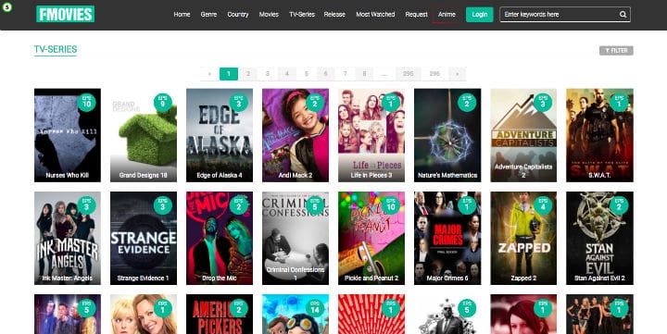Go to pagination page 8
Viewport: 667px width, 334px height.
pyautogui.click(x=364, y=74)
